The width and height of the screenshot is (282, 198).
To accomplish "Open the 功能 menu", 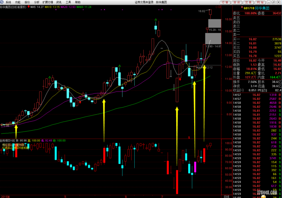I will click(x=17, y=2).
